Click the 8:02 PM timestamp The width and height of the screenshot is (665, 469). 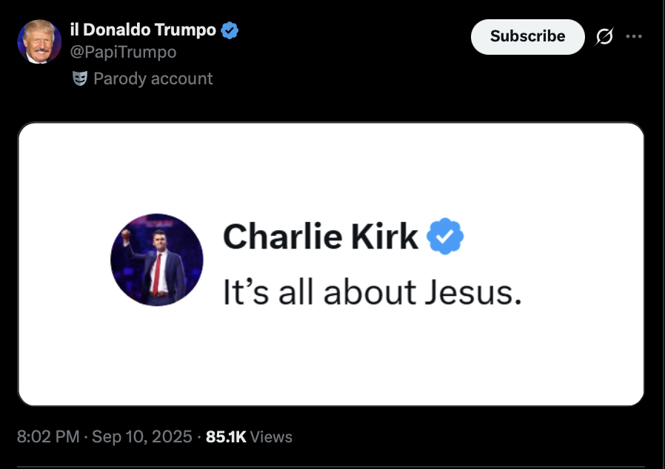click(47, 437)
